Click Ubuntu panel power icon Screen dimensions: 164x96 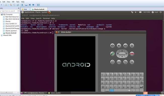click(160, 12)
